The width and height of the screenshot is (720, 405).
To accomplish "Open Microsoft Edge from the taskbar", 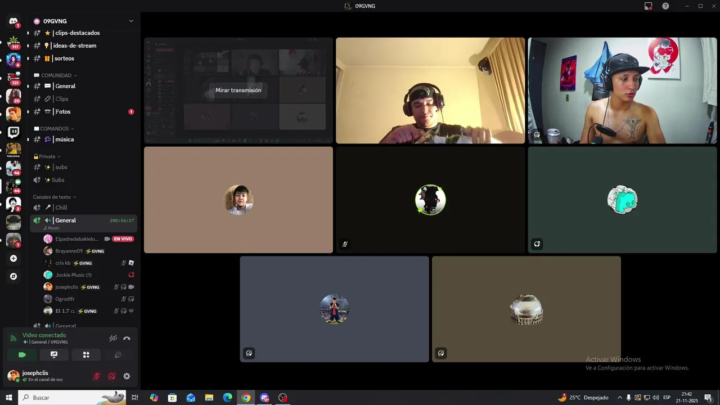I will 227,398.
